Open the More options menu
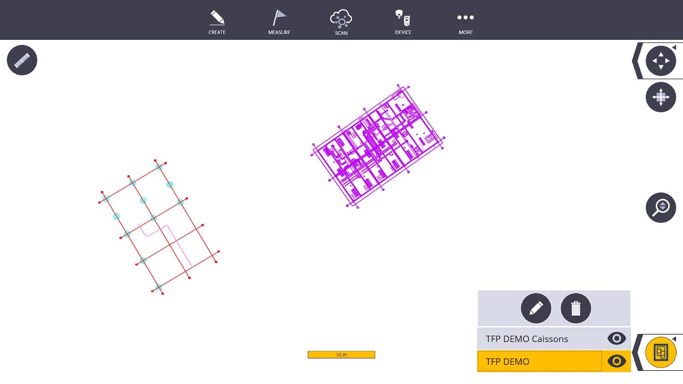Viewport: 683px width, 384px height. (x=465, y=22)
